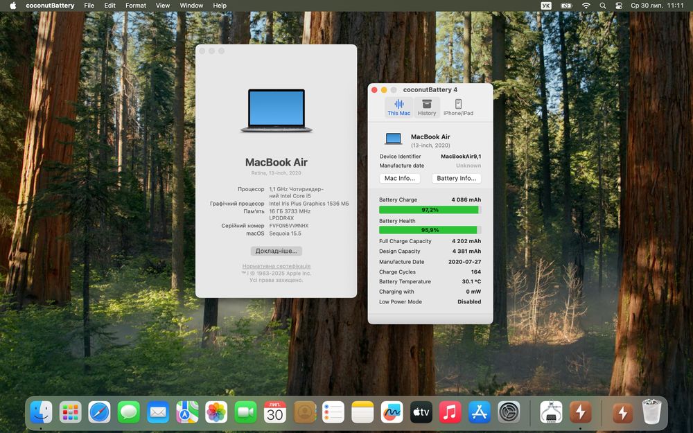
Task: Minimize the coconutBattery 4 window
Action: [384, 89]
